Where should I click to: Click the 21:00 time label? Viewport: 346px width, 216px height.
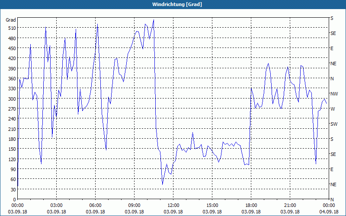[290, 206]
